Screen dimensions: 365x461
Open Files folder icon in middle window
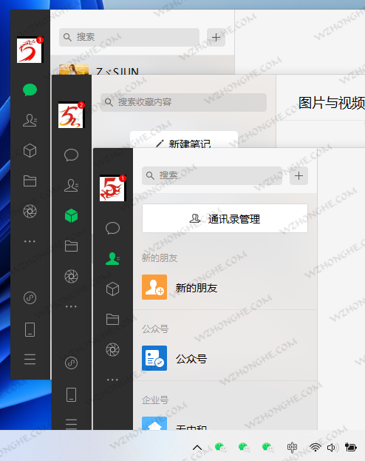72,246
